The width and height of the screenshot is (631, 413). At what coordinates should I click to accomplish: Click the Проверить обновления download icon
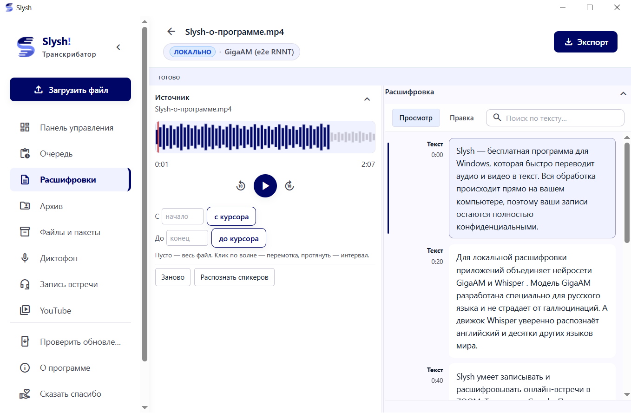[x=25, y=342]
